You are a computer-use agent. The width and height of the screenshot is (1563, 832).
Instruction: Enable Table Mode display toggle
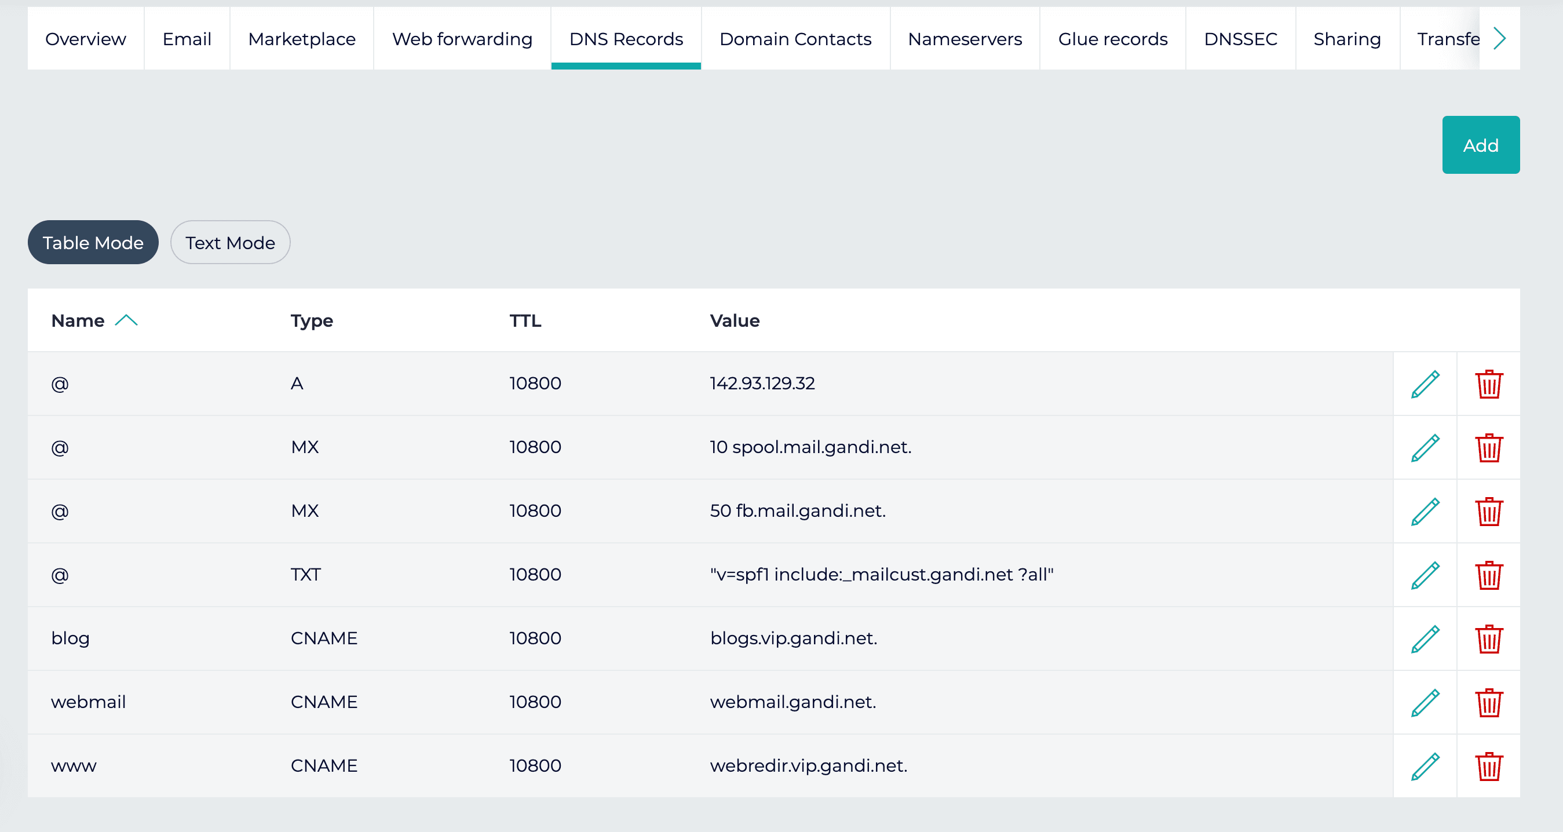92,242
